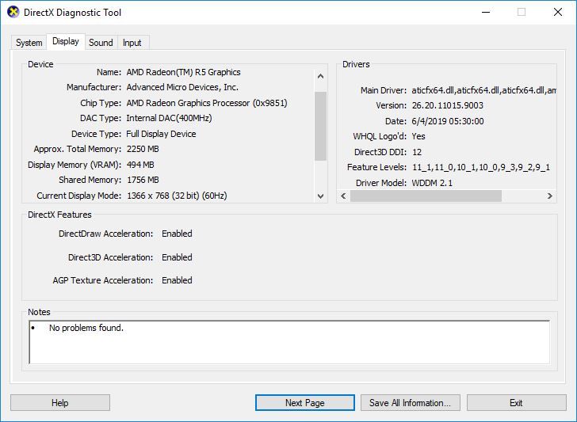Click driver version '26.20.11015.9003'
Screen dimensions: 577x422
pyautogui.click(x=448, y=105)
